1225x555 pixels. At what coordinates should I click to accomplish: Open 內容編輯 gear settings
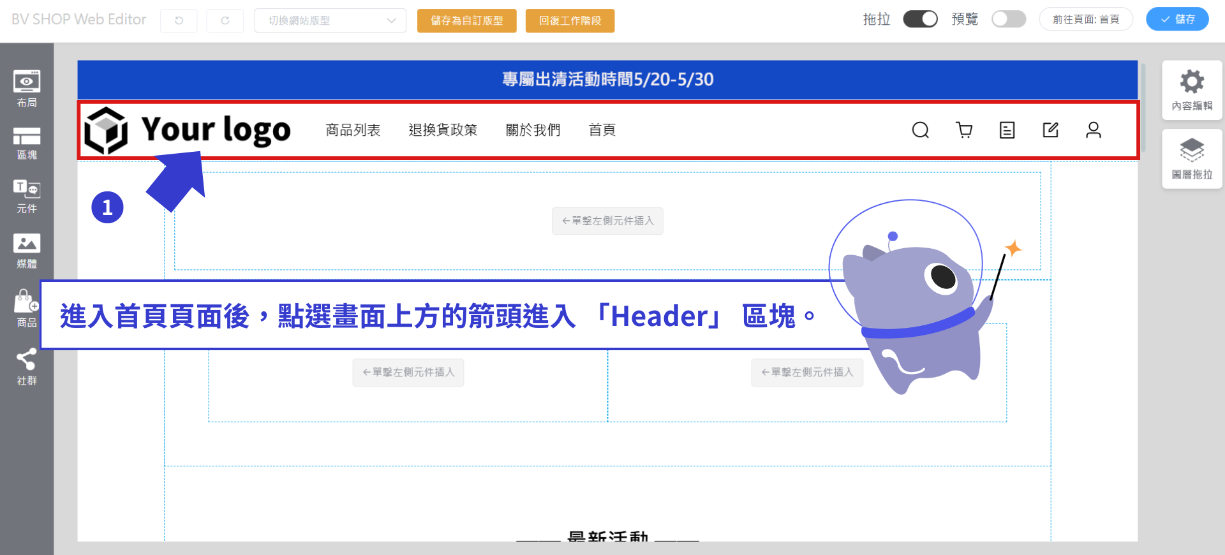pos(1192,90)
